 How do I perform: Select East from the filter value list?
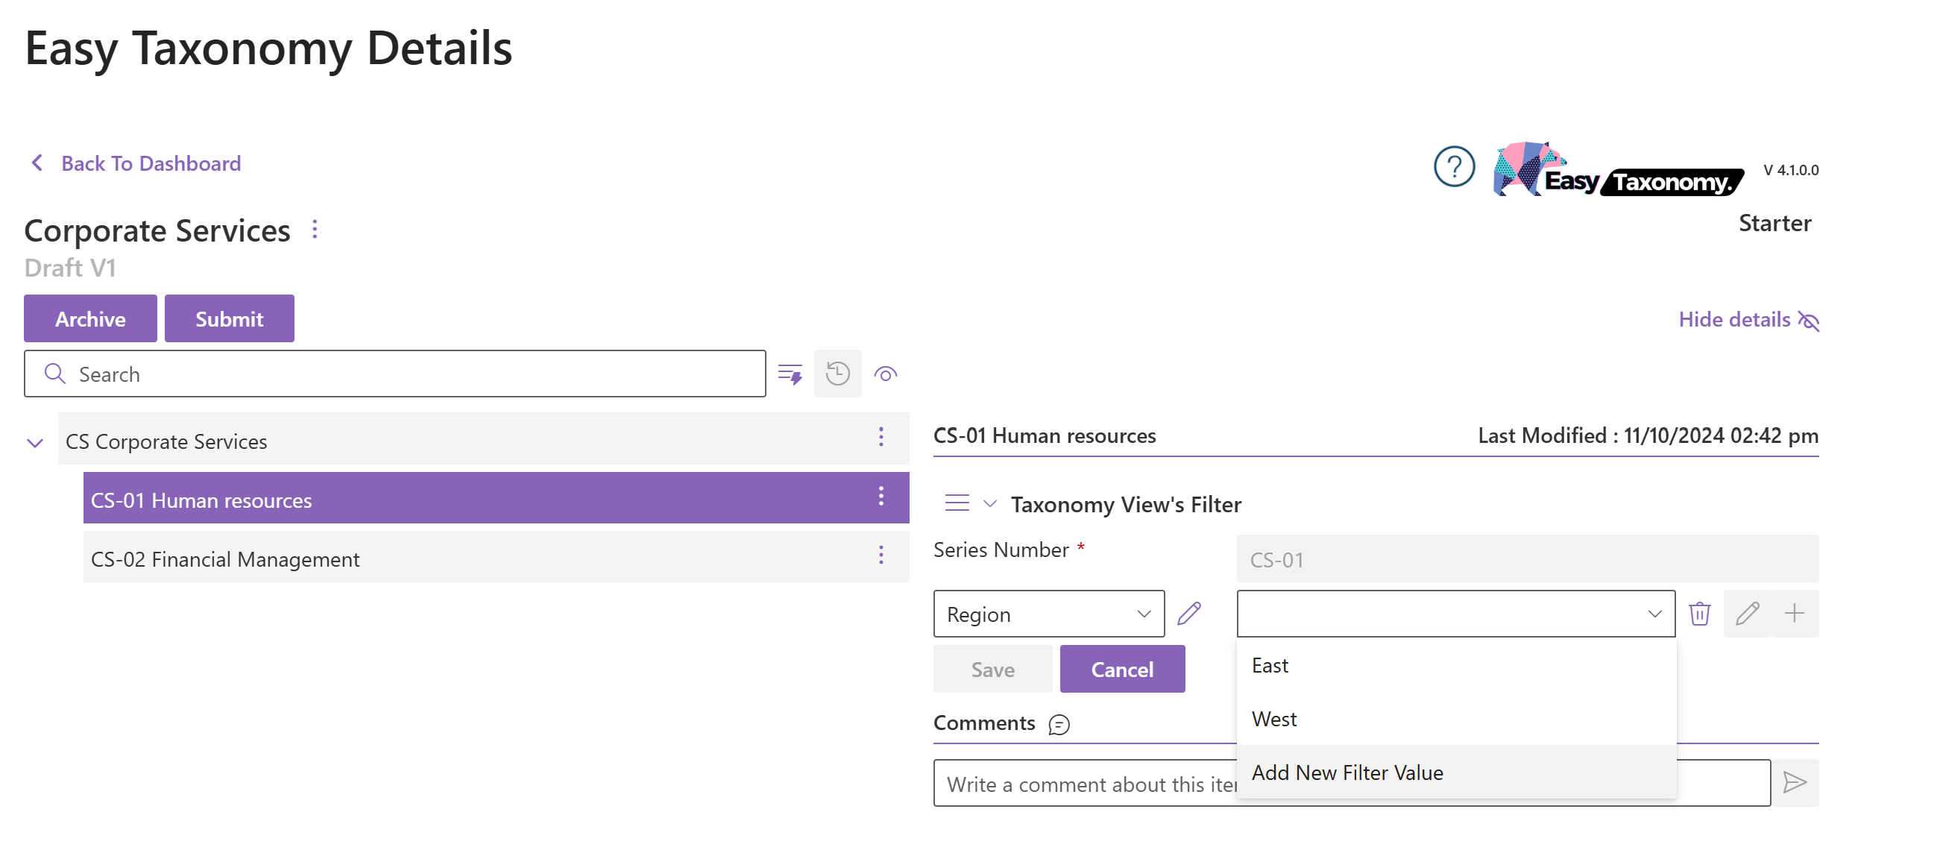pos(1270,666)
